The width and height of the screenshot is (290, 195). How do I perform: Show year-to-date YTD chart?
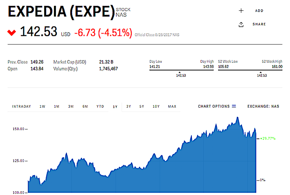tap(100, 107)
